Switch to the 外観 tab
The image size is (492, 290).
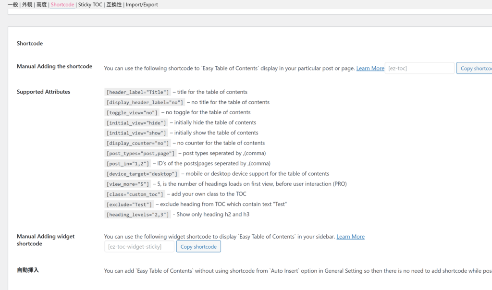pyautogui.click(x=27, y=5)
